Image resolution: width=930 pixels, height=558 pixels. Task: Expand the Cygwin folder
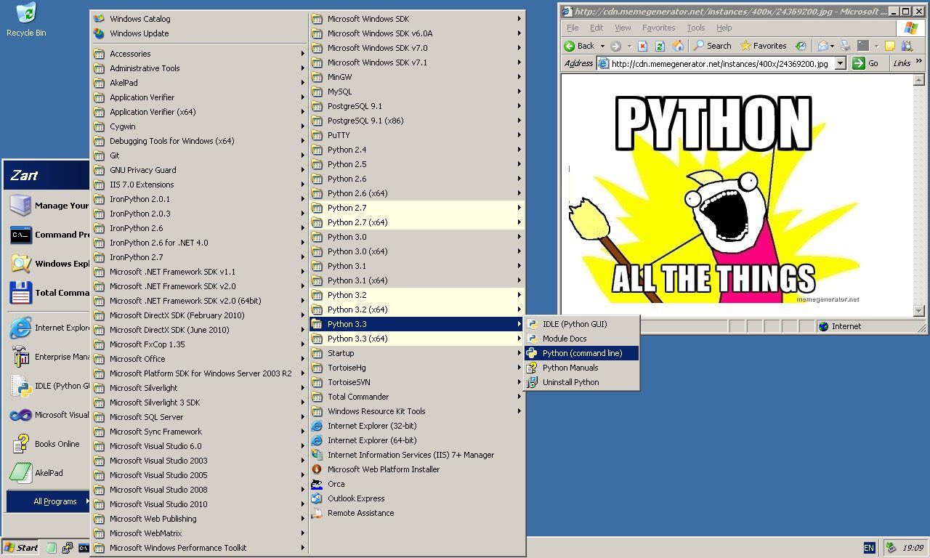tap(200, 126)
